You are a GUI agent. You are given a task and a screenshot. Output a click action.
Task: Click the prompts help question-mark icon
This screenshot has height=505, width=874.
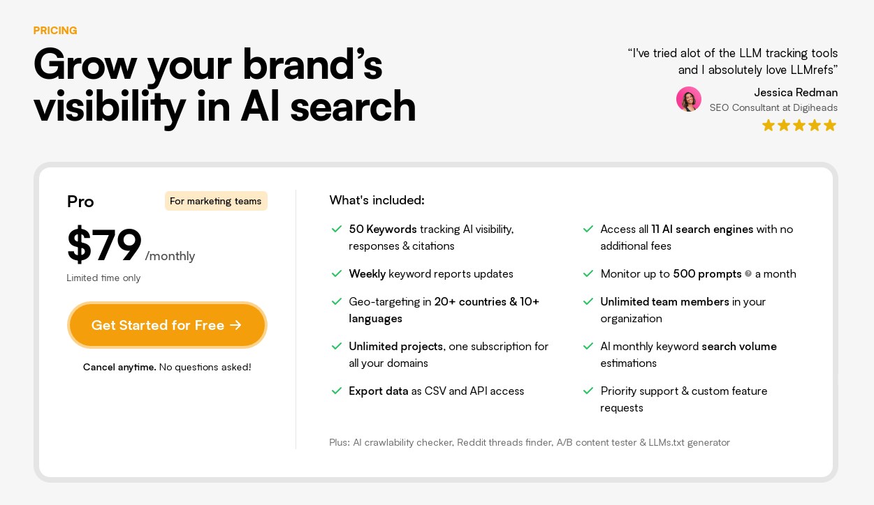pos(748,273)
